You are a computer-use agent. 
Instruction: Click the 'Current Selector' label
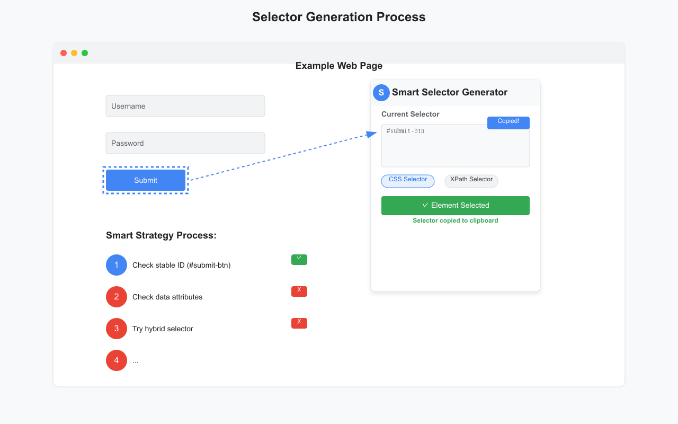(411, 114)
